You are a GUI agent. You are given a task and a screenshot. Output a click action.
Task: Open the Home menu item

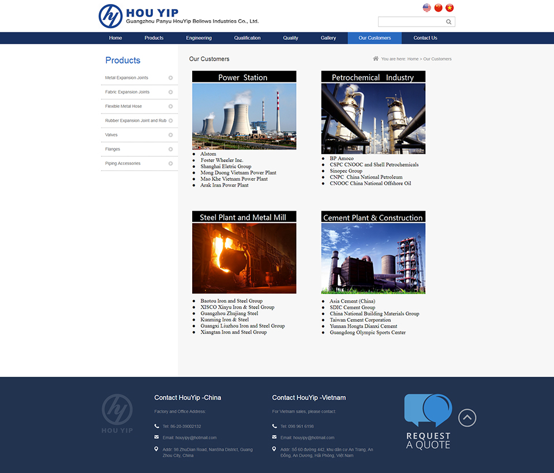115,38
